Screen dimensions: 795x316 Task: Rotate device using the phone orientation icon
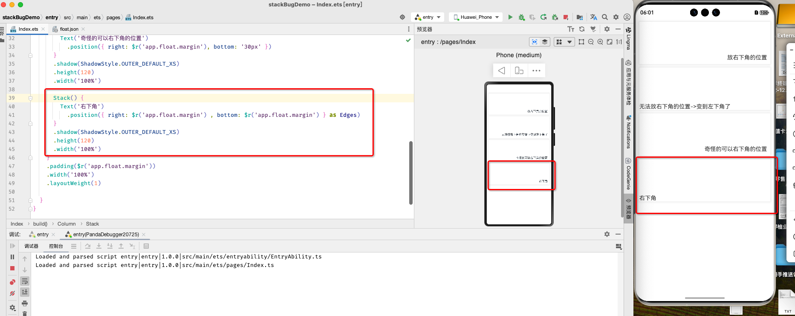[x=519, y=70]
